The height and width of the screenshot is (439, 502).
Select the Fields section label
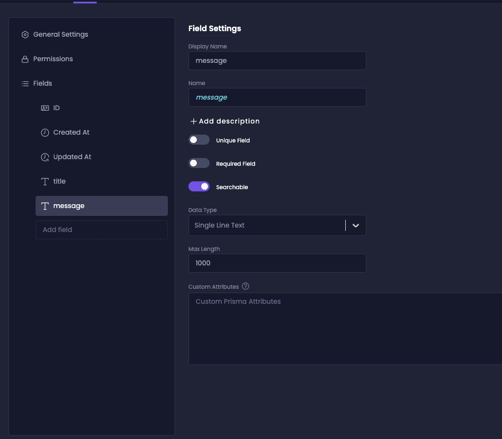coord(43,83)
